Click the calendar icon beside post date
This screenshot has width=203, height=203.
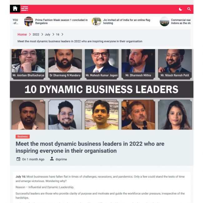(18, 159)
